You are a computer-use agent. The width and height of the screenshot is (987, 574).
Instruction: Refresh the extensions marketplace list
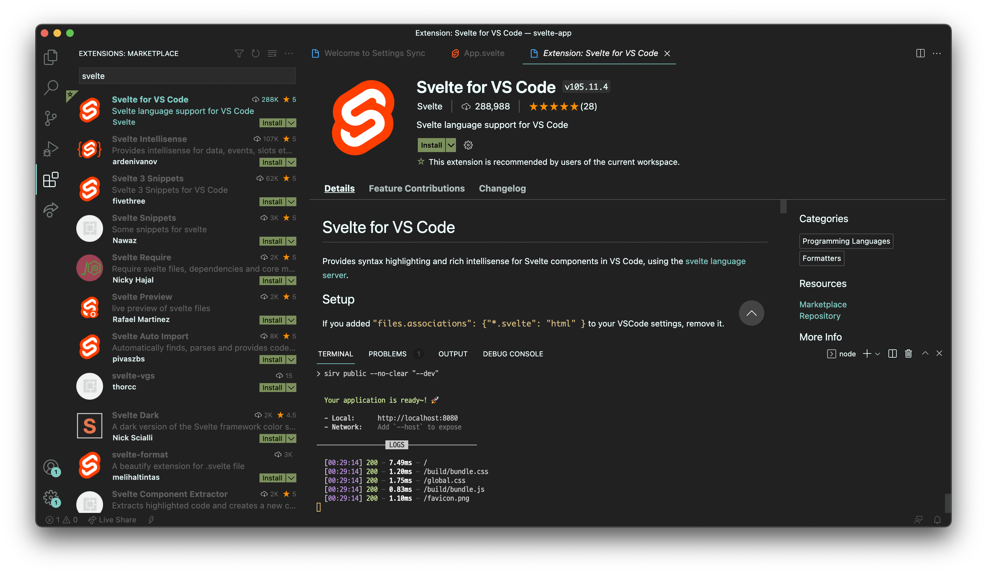[x=255, y=54]
